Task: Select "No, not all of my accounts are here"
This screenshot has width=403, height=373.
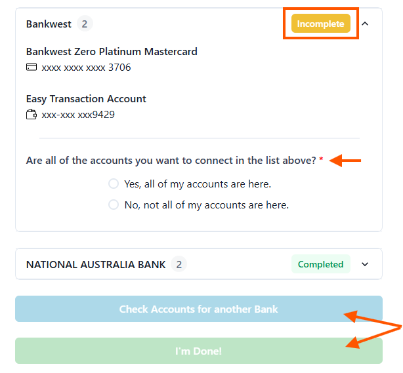Action: [114, 205]
